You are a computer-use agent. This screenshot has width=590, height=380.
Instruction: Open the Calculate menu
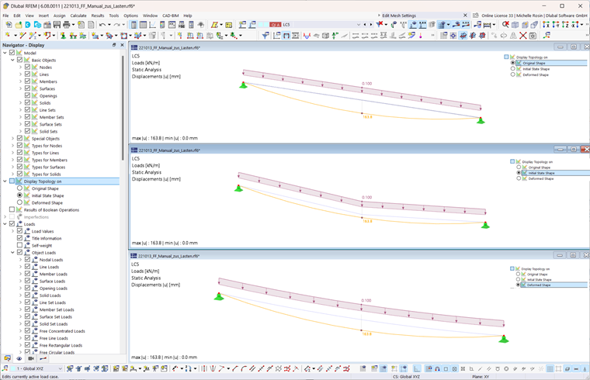[78, 16]
